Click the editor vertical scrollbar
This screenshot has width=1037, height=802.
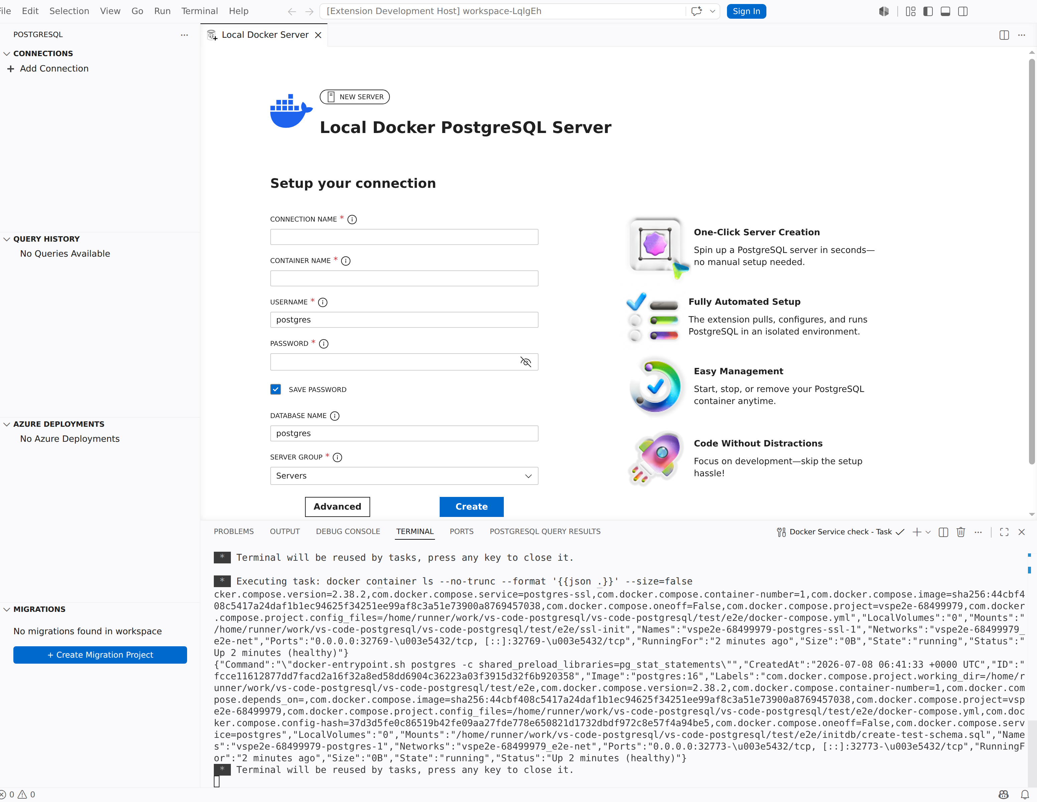[x=1032, y=261]
